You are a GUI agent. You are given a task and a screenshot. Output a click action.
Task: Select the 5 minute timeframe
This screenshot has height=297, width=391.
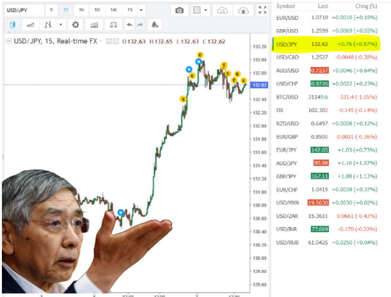coord(51,10)
